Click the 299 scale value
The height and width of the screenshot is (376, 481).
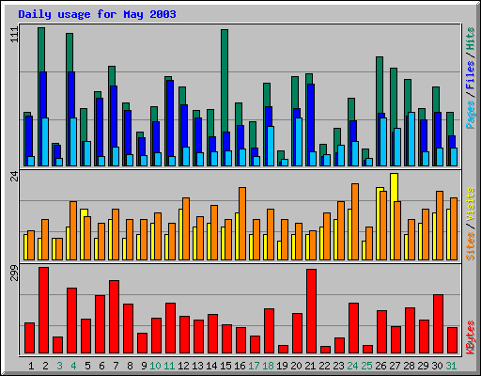[x=15, y=273]
